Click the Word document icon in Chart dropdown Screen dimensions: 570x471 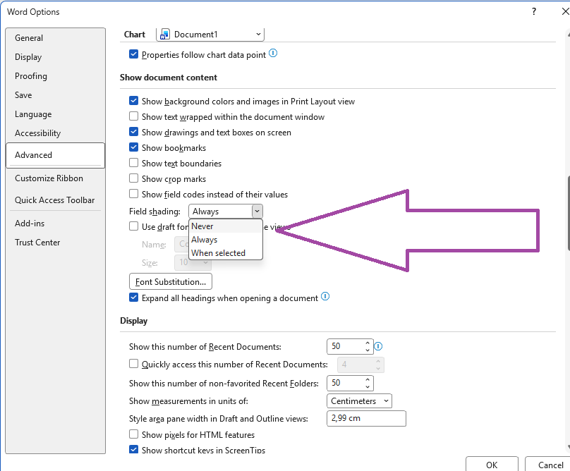(x=164, y=34)
